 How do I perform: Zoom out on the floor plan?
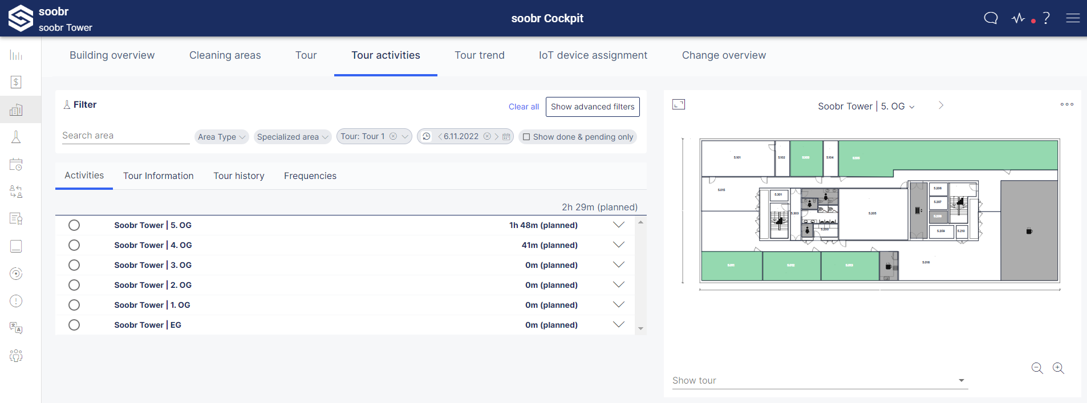[1037, 368]
